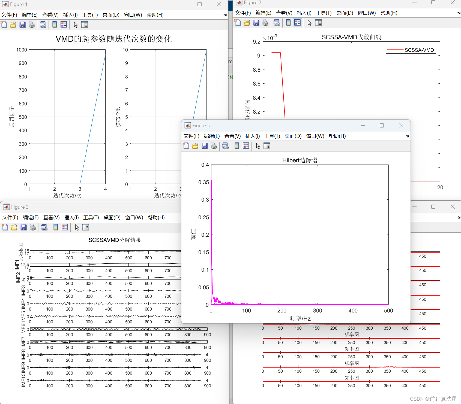This screenshot has width=461, height=404.
Task: Click 频率/Hz axis label in Figure 5
Action: [300, 318]
